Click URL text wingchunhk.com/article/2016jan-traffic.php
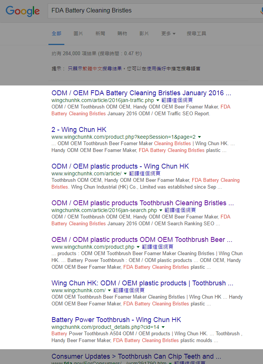263x364 pixels. coord(103,100)
